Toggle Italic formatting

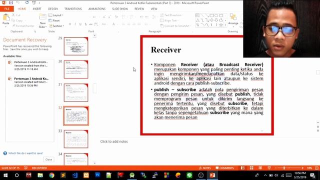pyautogui.click(x=75, y=24)
